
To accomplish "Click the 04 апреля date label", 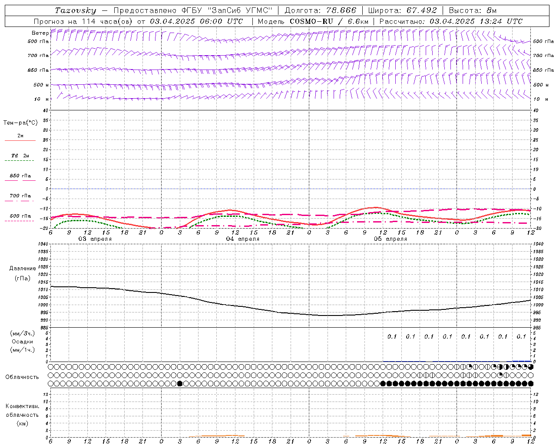I will pos(242,239).
